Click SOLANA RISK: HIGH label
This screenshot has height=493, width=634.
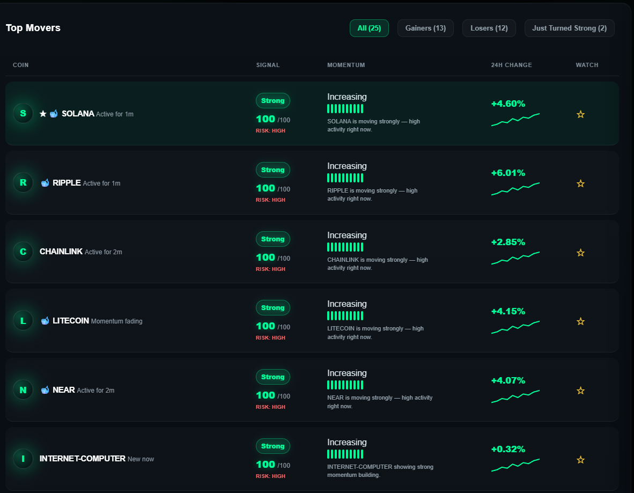coord(270,131)
